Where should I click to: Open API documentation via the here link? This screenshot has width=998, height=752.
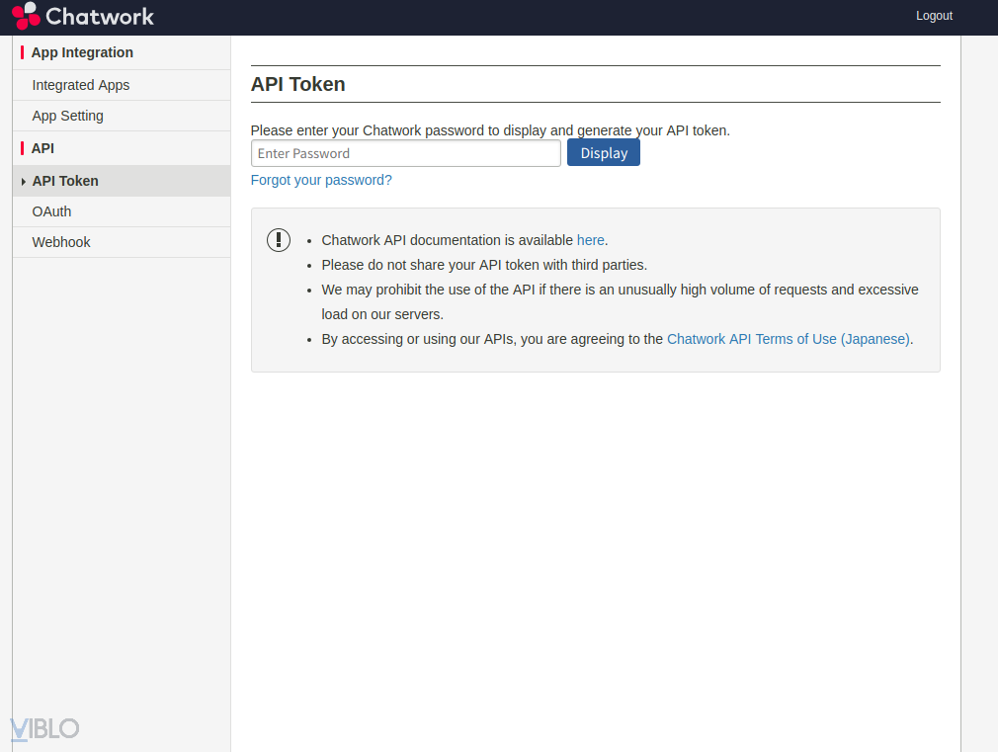590,240
